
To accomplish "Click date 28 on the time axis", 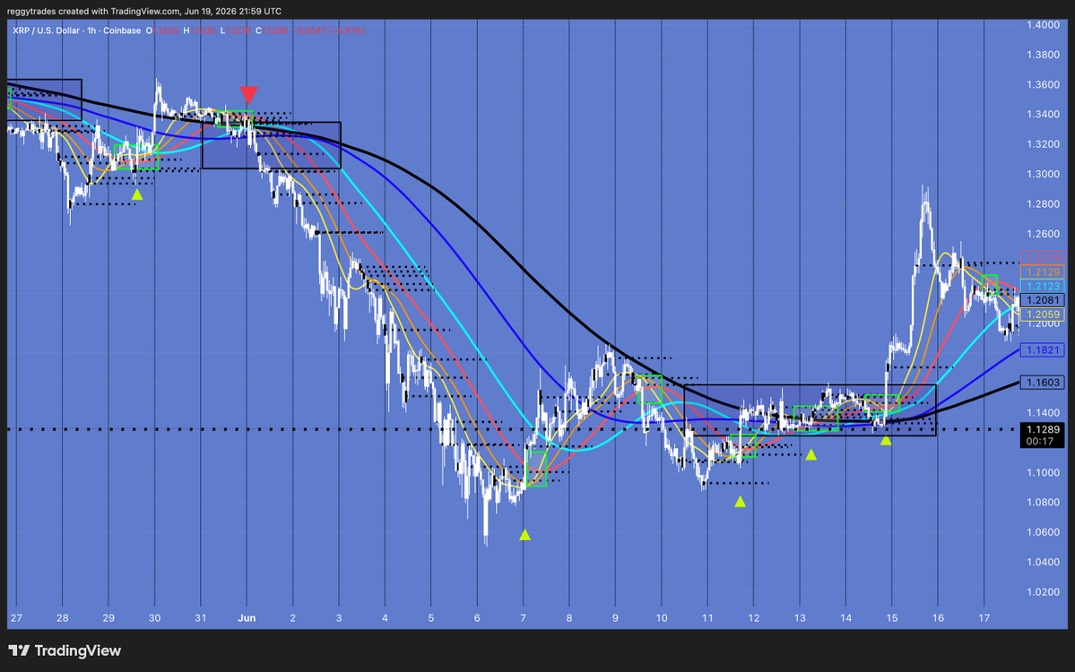I will 63,618.
